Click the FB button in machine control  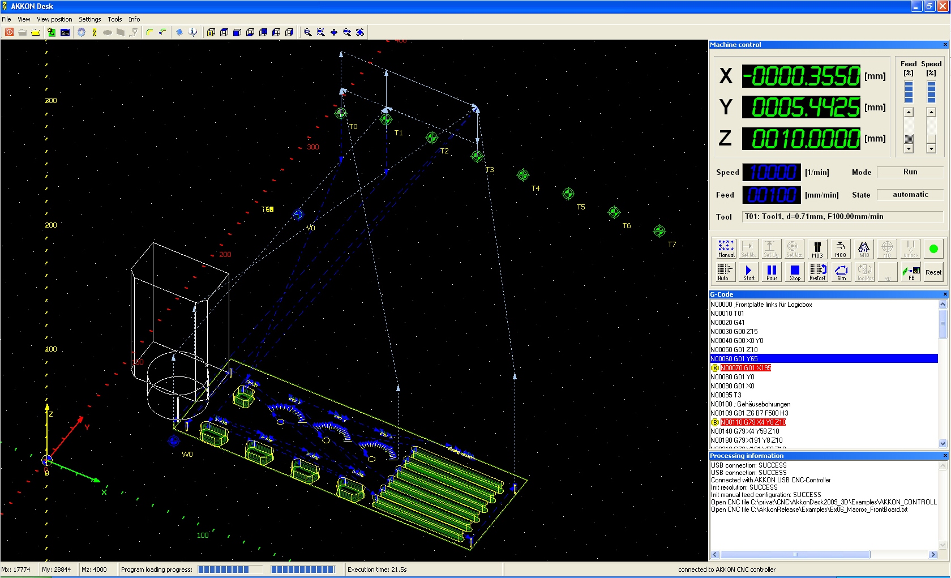(x=911, y=272)
